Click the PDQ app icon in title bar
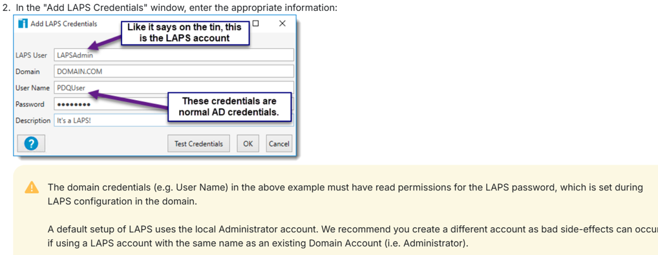Viewport: 658px width, 255px height. click(23, 23)
